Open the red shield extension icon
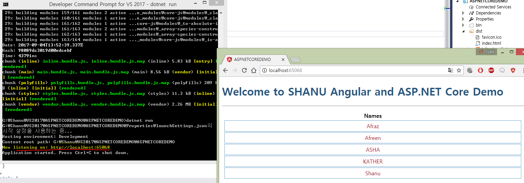Viewport: 524px width, 183px height. pyautogui.click(x=513, y=70)
